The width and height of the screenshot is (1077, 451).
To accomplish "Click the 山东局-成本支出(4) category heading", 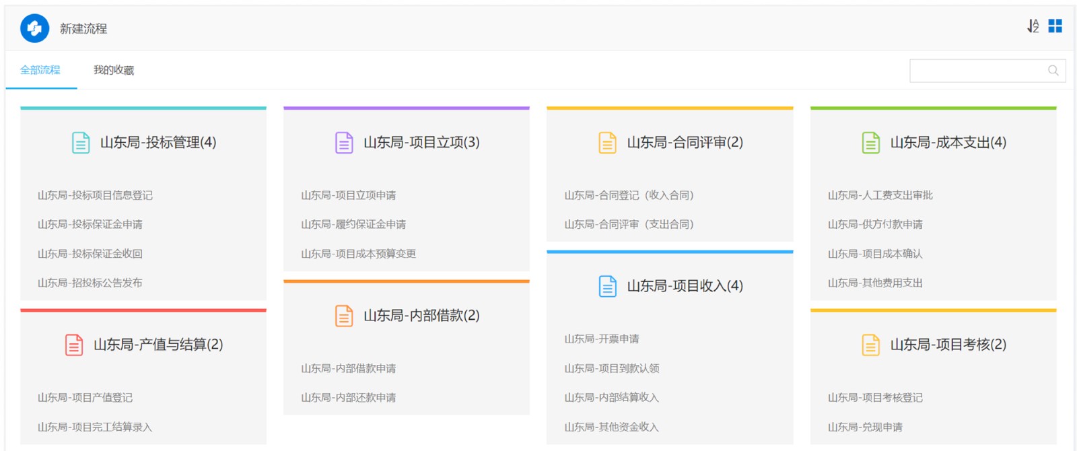I will click(x=948, y=143).
